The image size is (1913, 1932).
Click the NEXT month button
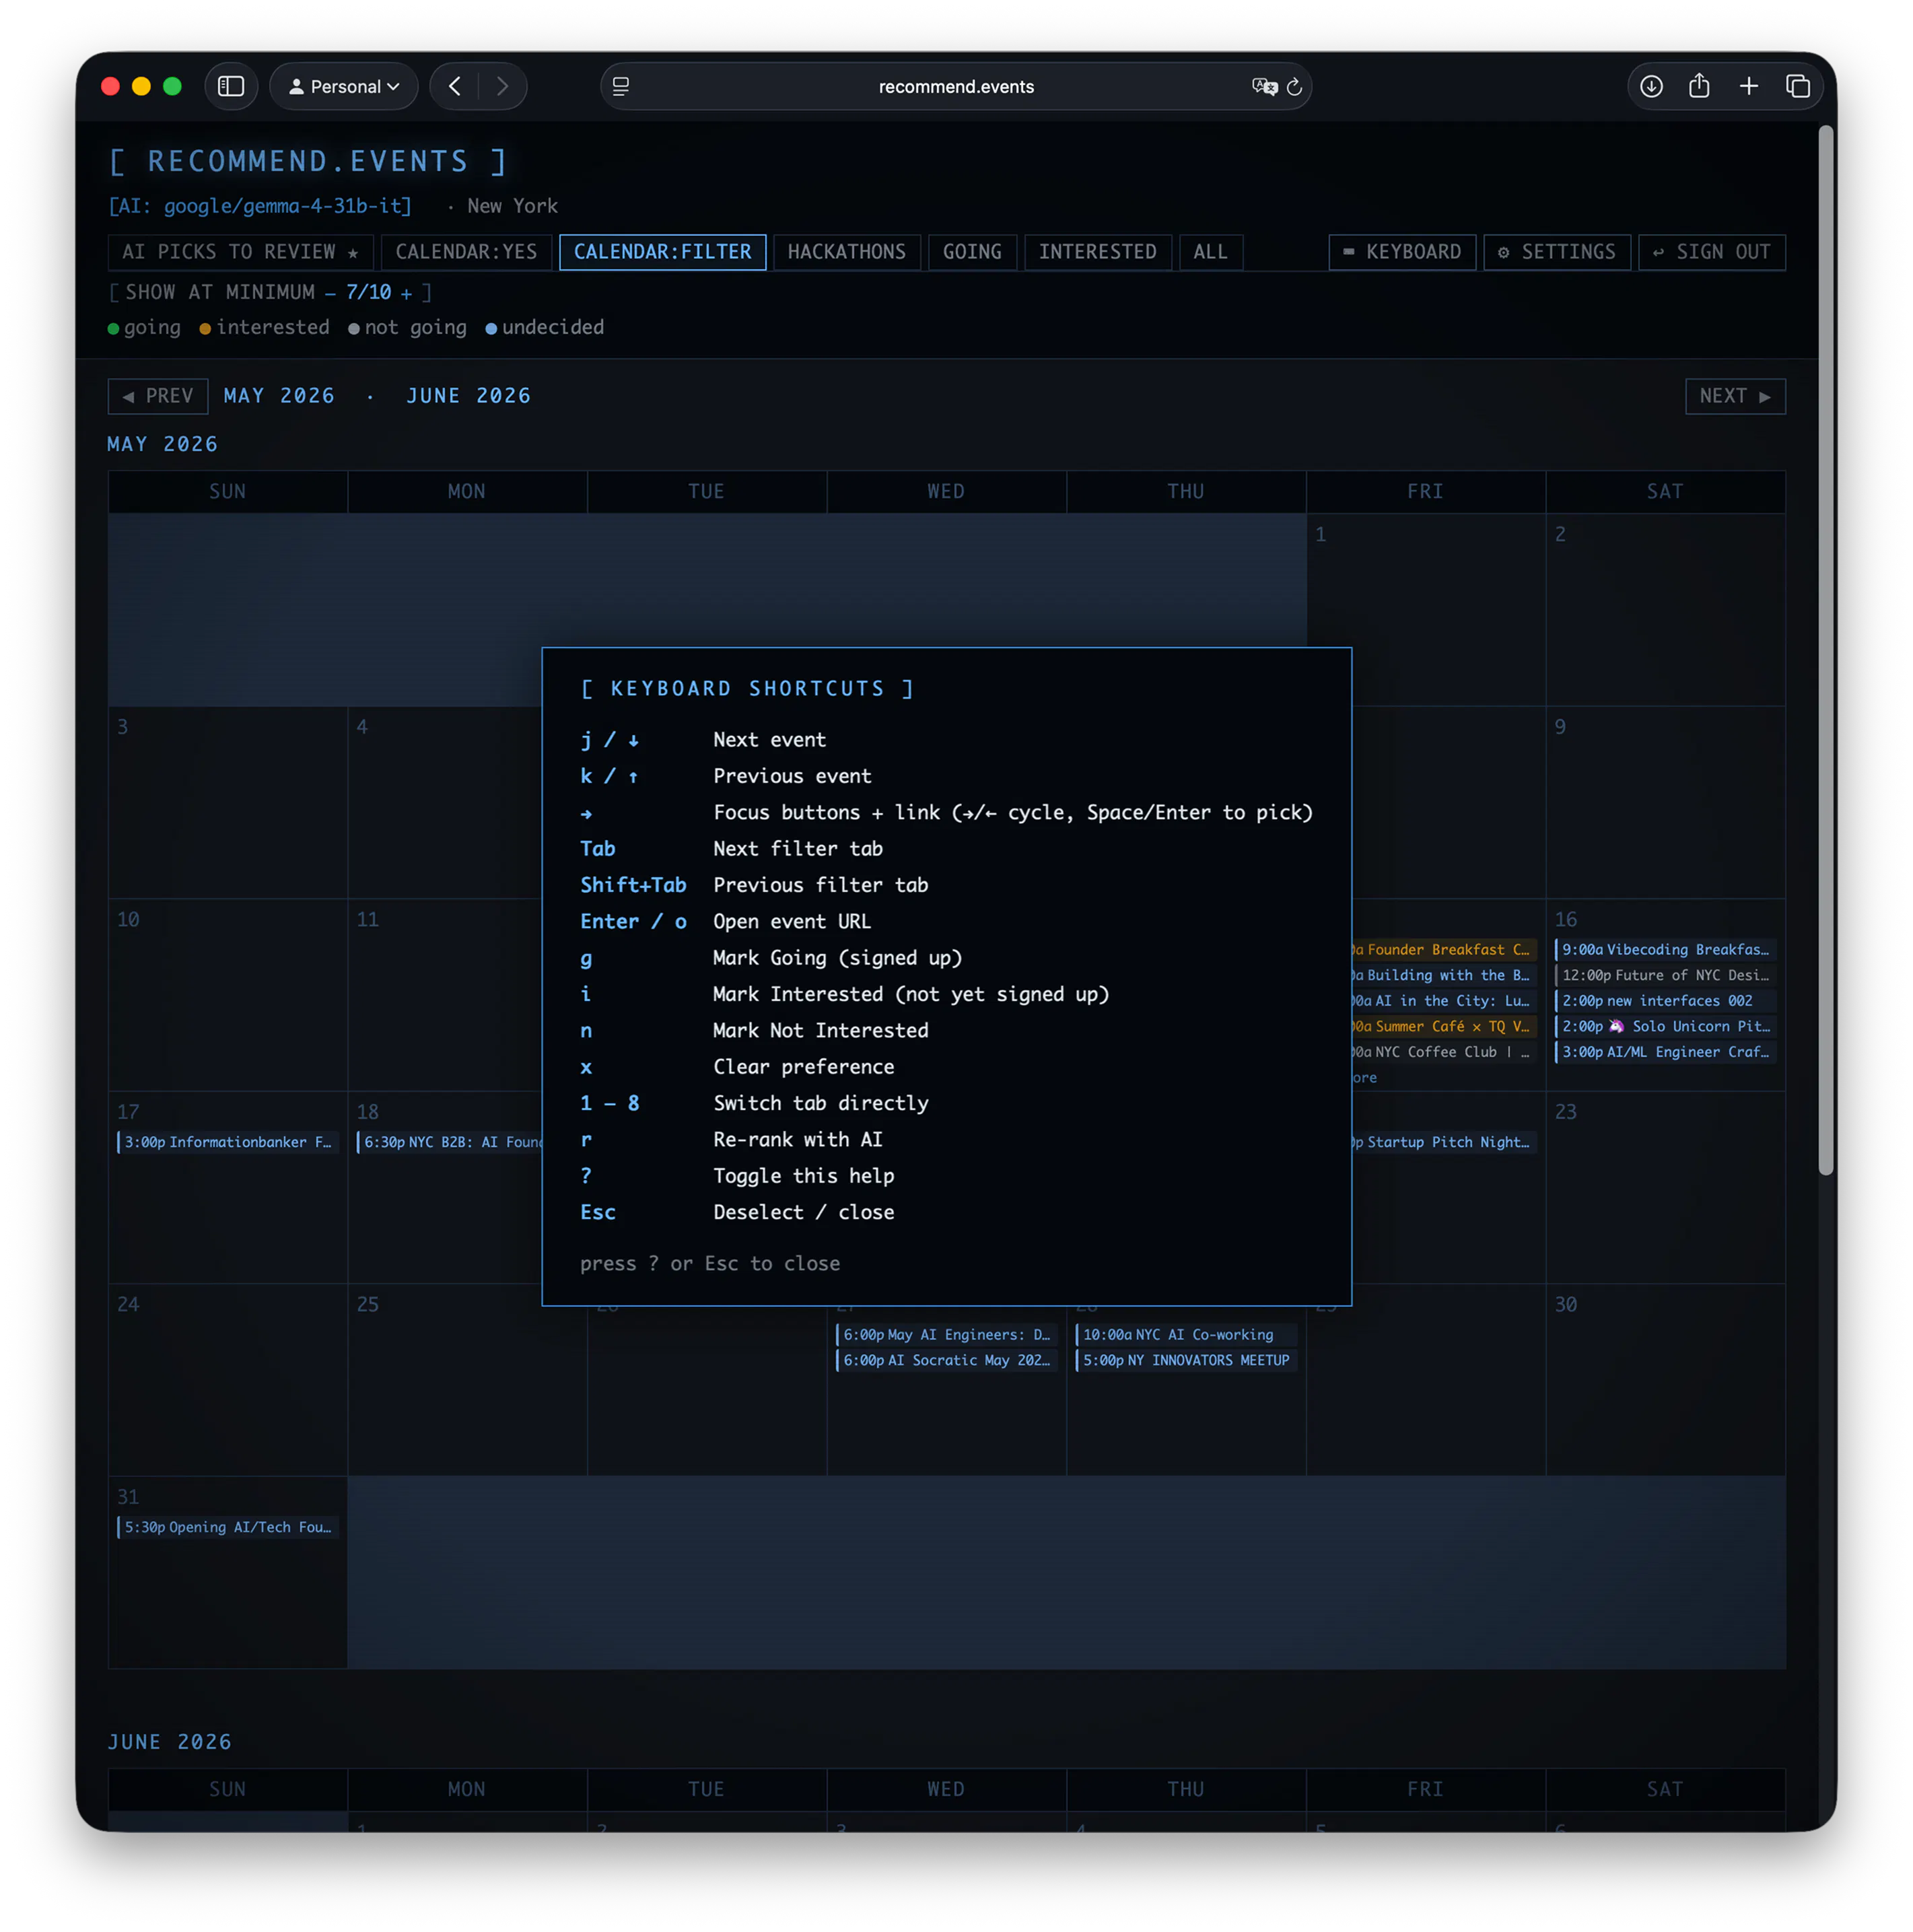(1735, 396)
